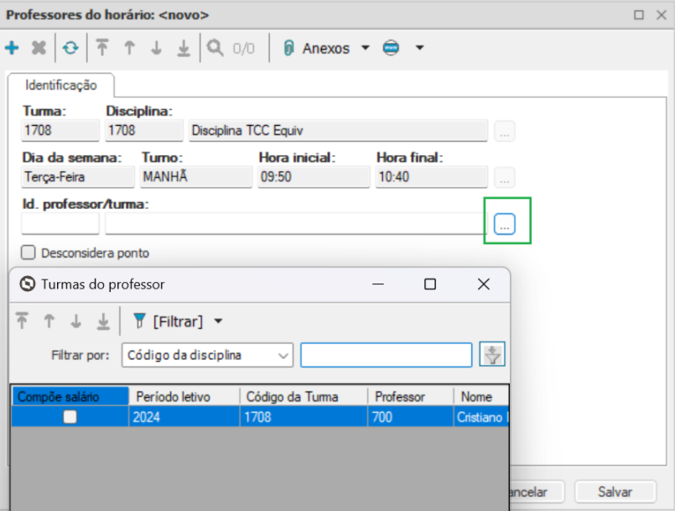This screenshot has width=675, height=511.
Task: Go to last row in Turmas do professor
Action: point(103,321)
